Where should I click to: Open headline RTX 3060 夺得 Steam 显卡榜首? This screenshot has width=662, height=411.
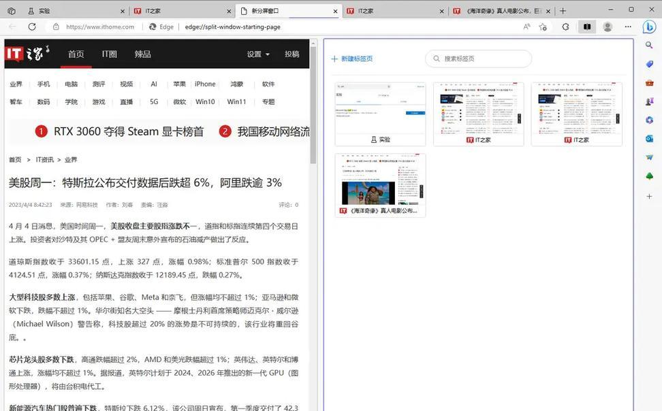[x=129, y=131]
